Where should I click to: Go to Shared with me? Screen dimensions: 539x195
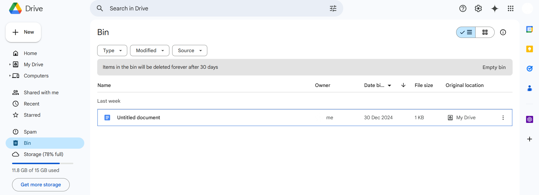(x=41, y=93)
